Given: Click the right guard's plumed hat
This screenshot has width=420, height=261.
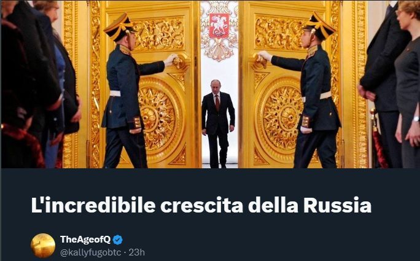Looking at the screenshot, I should coord(319,26).
